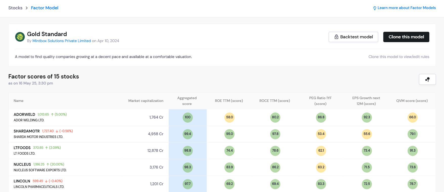Click LTFOODS aggregated score 98.8 badge
The image size is (444, 192).
(188, 151)
